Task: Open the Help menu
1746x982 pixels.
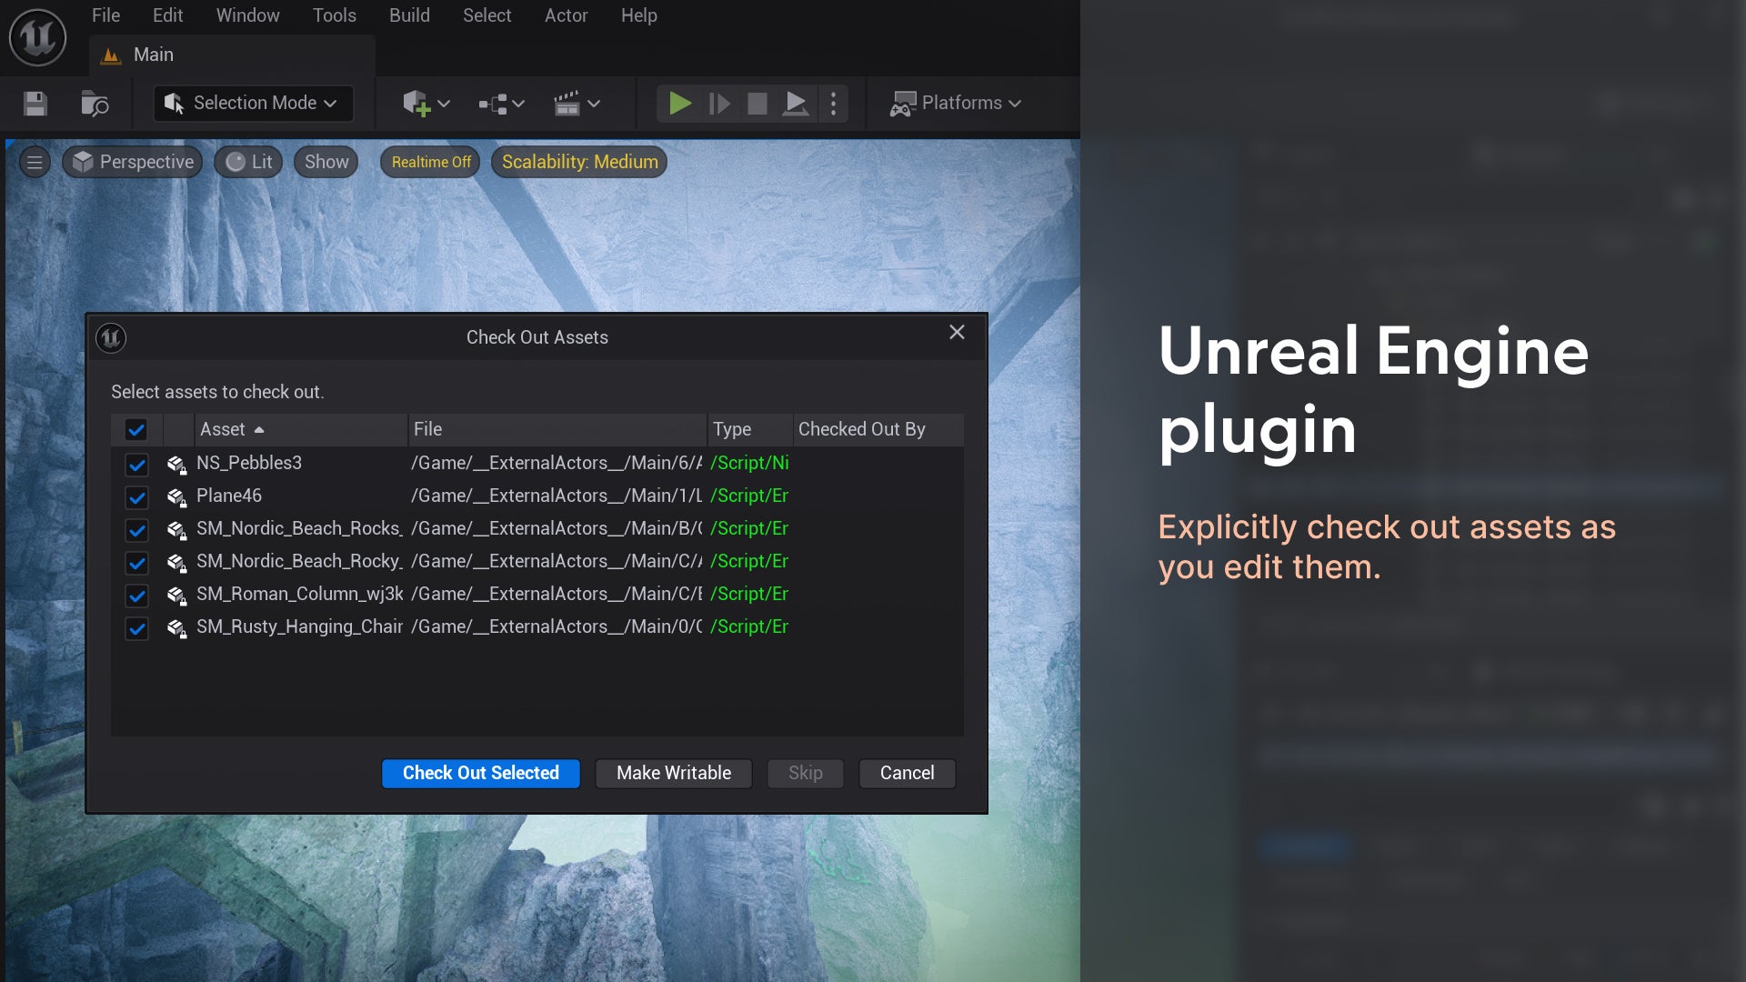Action: click(638, 15)
